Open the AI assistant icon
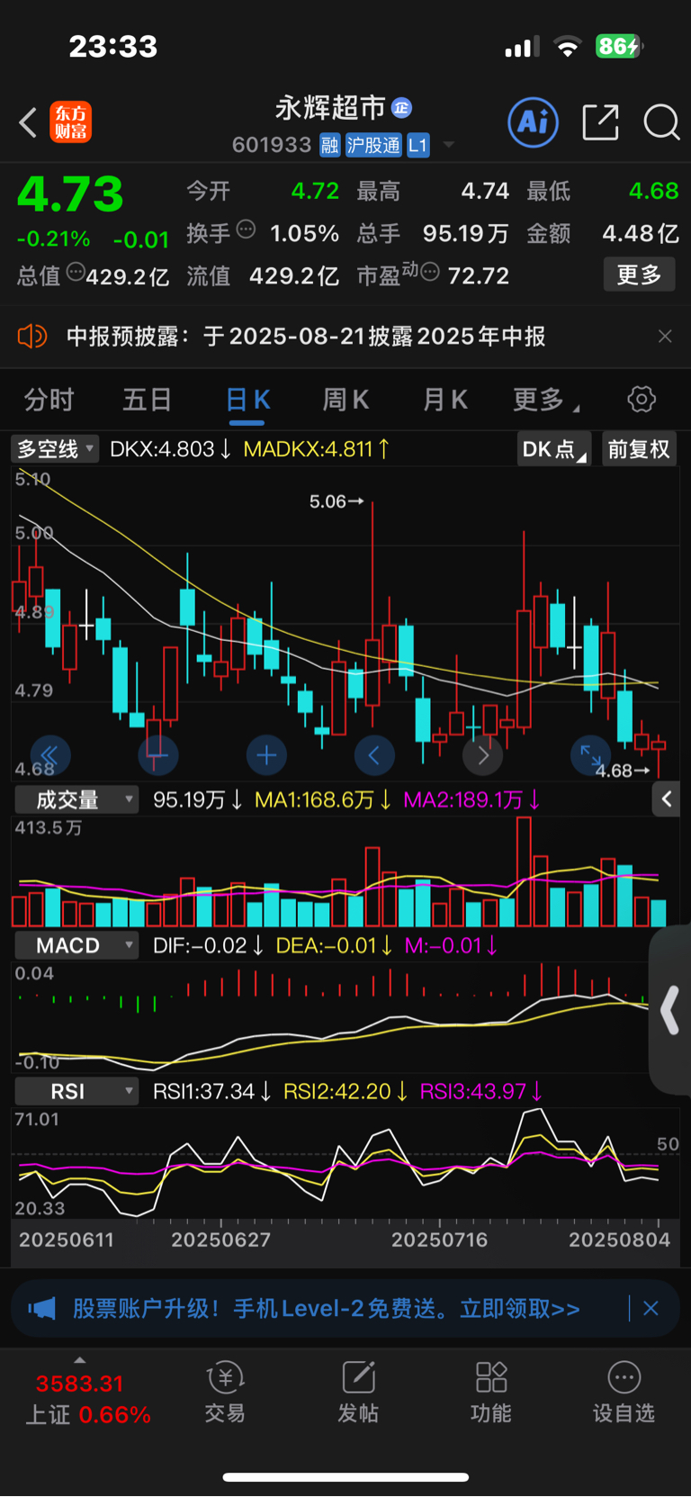Viewport: 691px width, 1497px height. 534,122
